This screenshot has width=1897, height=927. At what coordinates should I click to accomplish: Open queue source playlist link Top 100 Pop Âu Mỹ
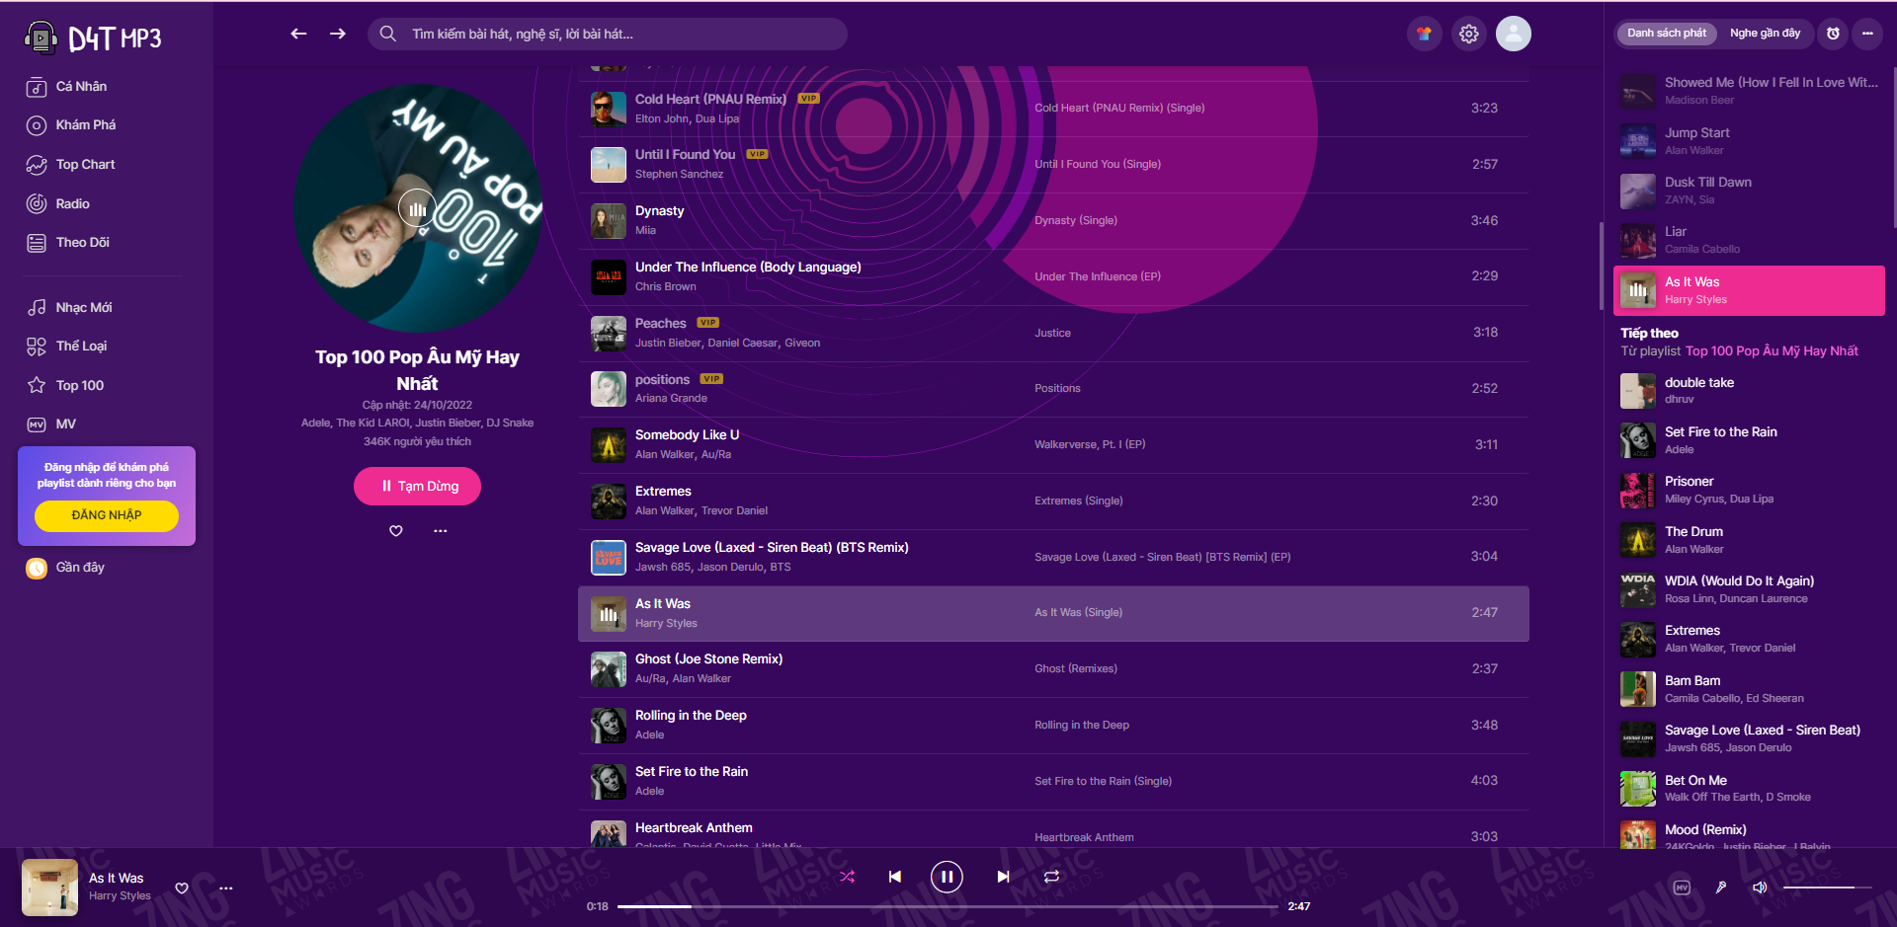pos(1772,351)
